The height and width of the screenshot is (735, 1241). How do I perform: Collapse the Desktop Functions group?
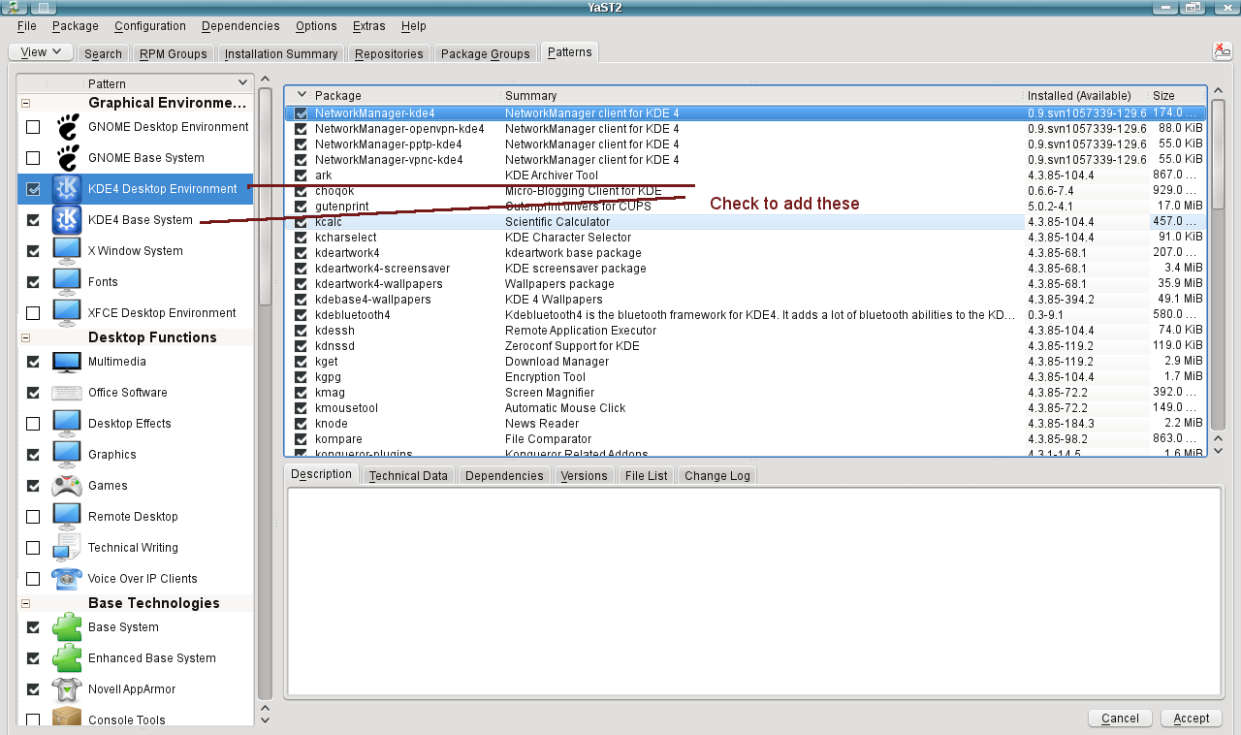coord(25,337)
